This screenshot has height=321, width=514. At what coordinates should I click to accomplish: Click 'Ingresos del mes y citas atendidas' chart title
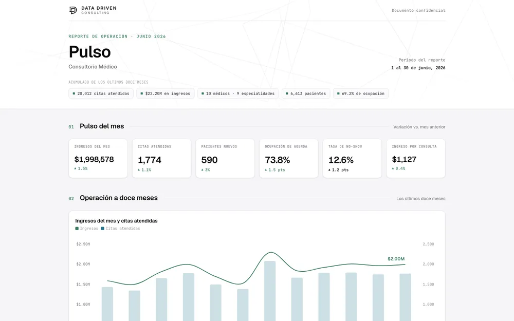pos(116,221)
